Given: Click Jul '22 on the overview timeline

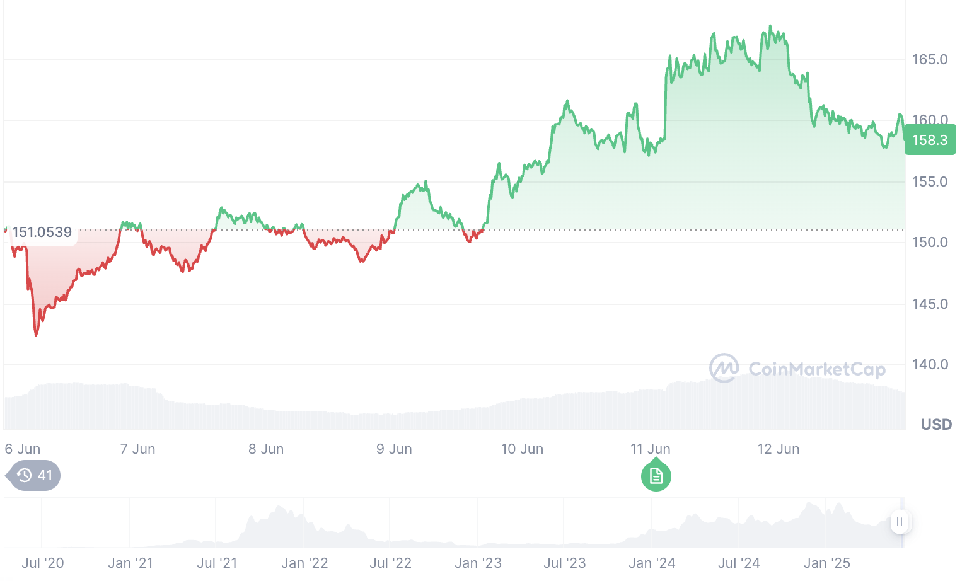Looking at the screenshot, I should [391, 563].
